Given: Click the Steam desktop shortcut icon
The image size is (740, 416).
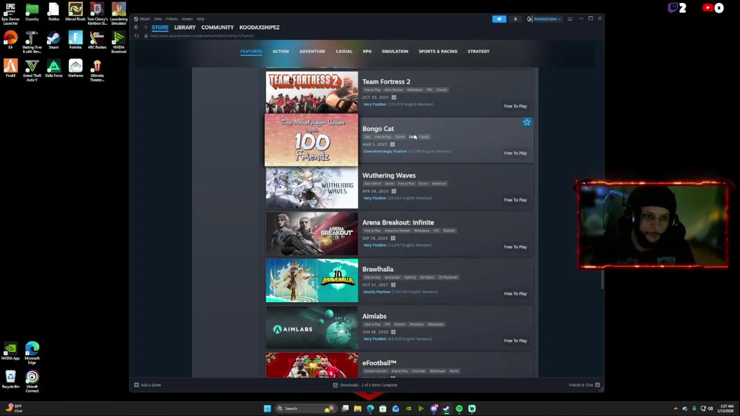Looking at the screenshot, I should pyautogui.click(x=53, y=40).
